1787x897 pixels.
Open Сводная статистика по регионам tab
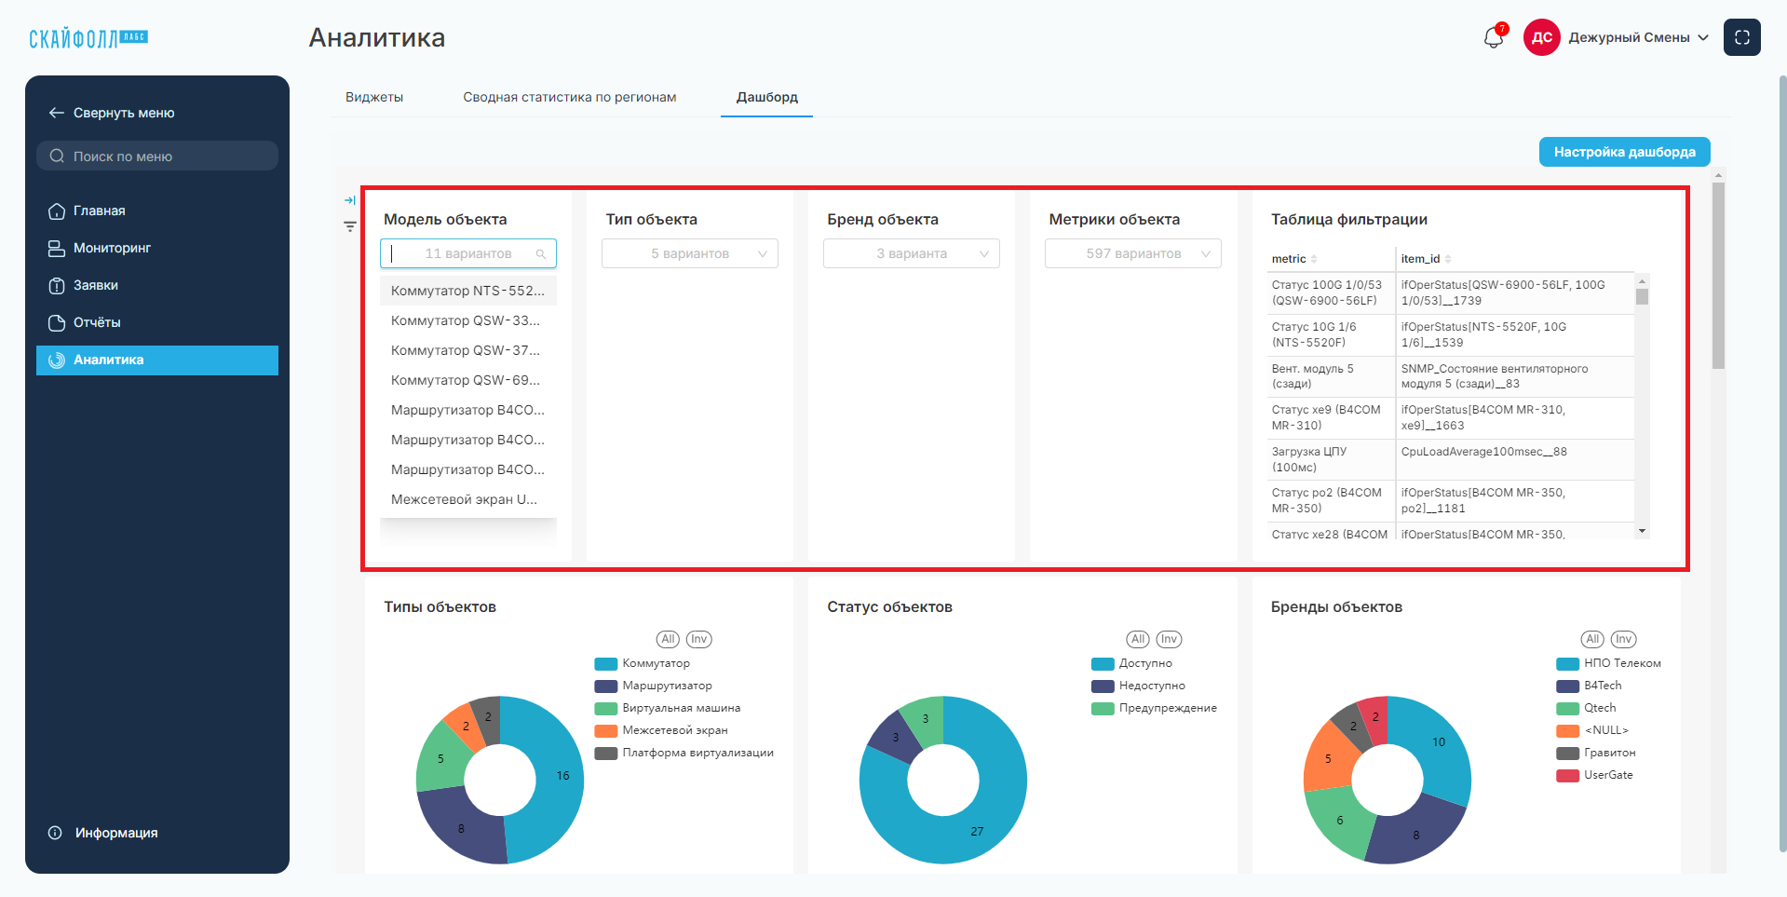click(570, 97)
